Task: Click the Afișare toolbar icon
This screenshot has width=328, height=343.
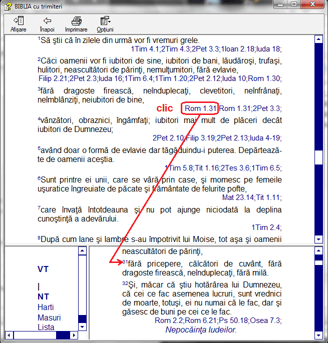Action: (18, 24)
